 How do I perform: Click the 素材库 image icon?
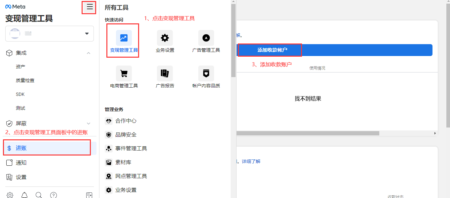(109, 162)
